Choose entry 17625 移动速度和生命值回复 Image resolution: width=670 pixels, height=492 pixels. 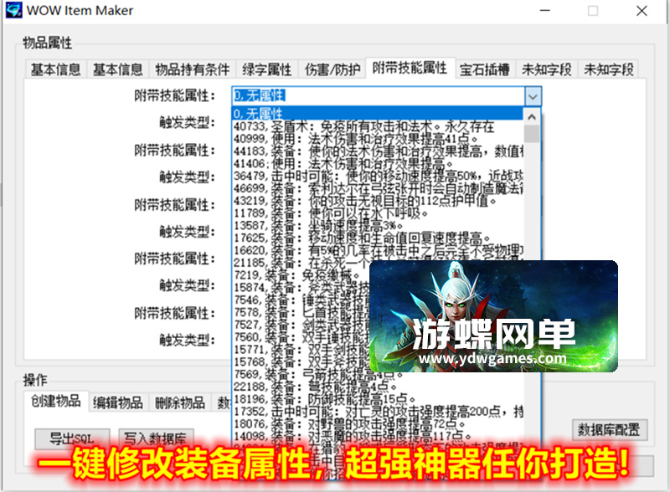[378, 238]
